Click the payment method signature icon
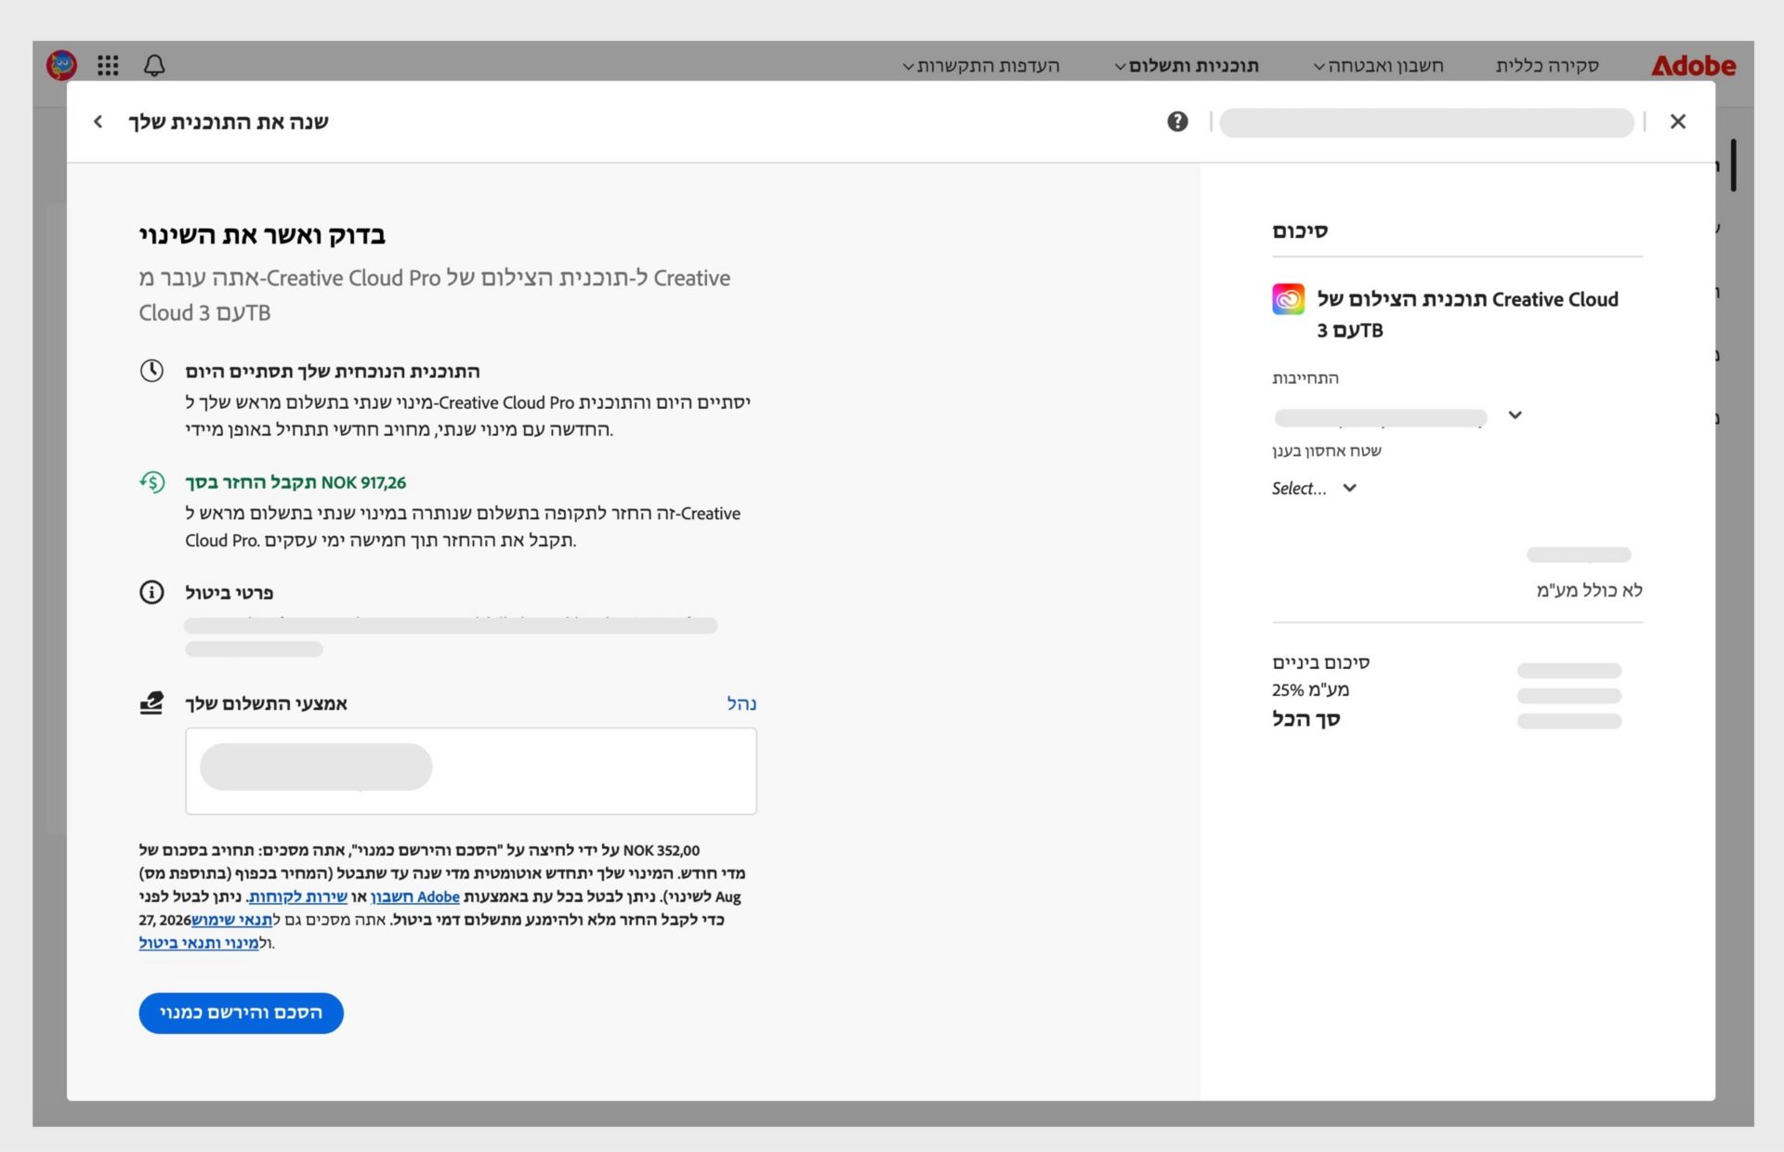 [x=151, y=703]
